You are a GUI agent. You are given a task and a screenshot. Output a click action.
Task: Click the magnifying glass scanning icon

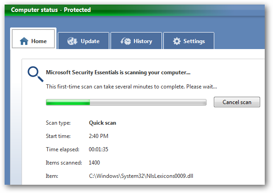(x=35, y=74)
